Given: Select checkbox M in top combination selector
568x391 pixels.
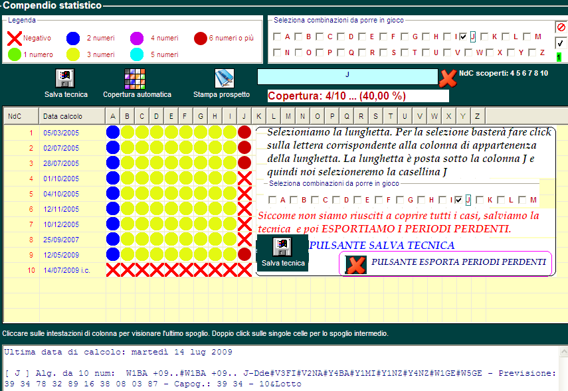Looking at the screenshot, I should coord(527,37).
